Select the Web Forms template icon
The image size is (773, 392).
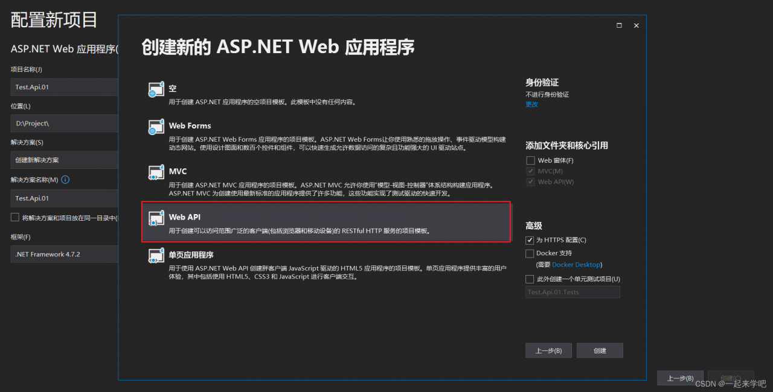pos(156,127)
